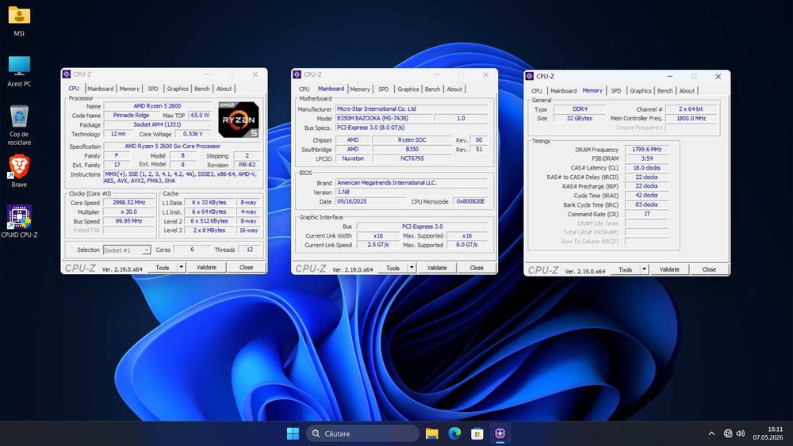Click Tools button in CPU window
Viewport: 793px width, 446px height.
[x=163, y=267]
